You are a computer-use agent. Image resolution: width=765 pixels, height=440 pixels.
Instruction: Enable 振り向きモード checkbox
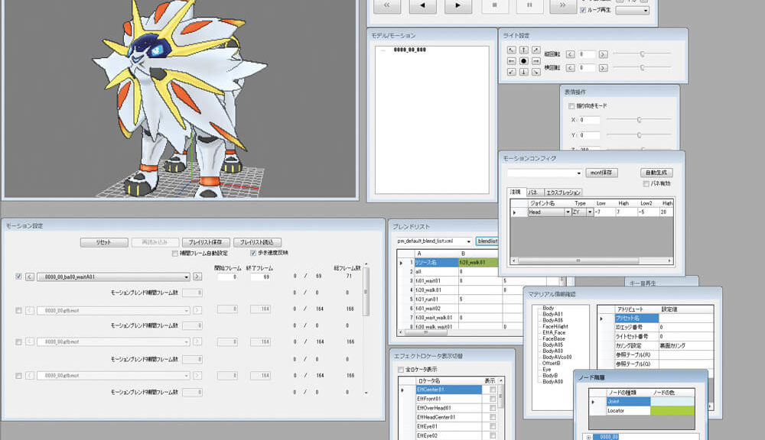click(571, 105)
